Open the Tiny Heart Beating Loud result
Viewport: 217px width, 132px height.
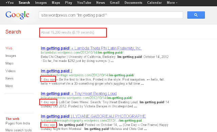(x=79, y=93)
